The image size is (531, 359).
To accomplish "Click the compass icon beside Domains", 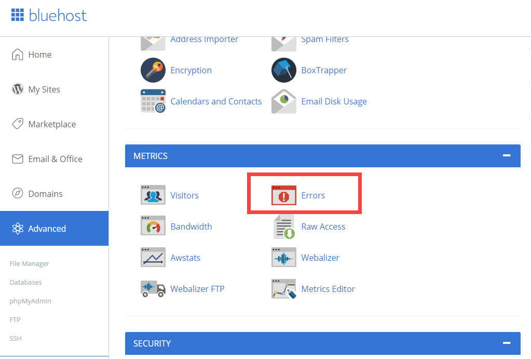I will click(18, 193).
